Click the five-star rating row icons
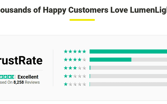 [75, 51]
